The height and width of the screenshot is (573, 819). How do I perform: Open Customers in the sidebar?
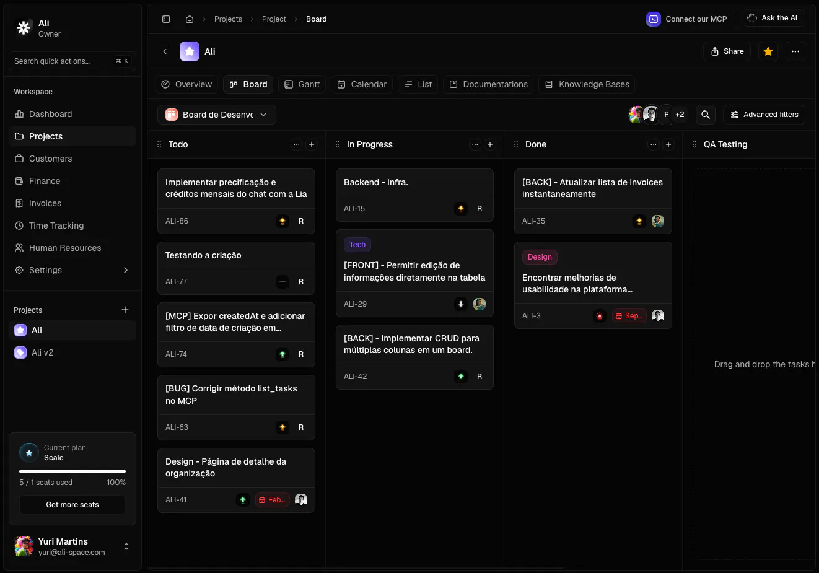[x=72, y=159]
